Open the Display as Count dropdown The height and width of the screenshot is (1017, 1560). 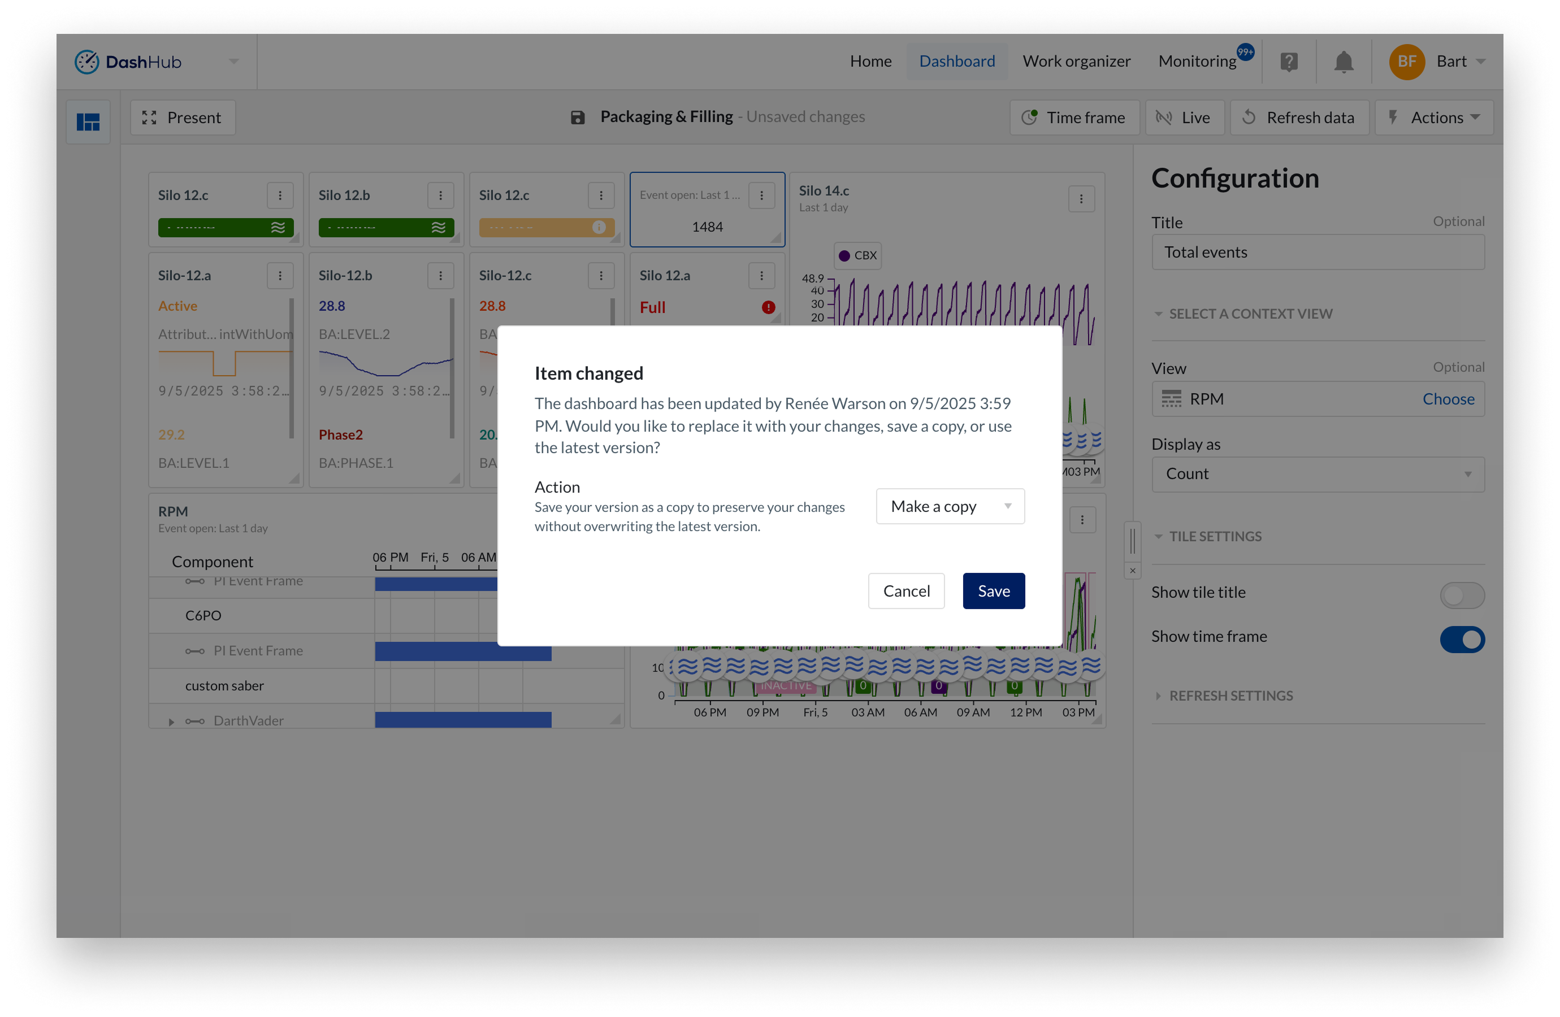pos(1318,474)
